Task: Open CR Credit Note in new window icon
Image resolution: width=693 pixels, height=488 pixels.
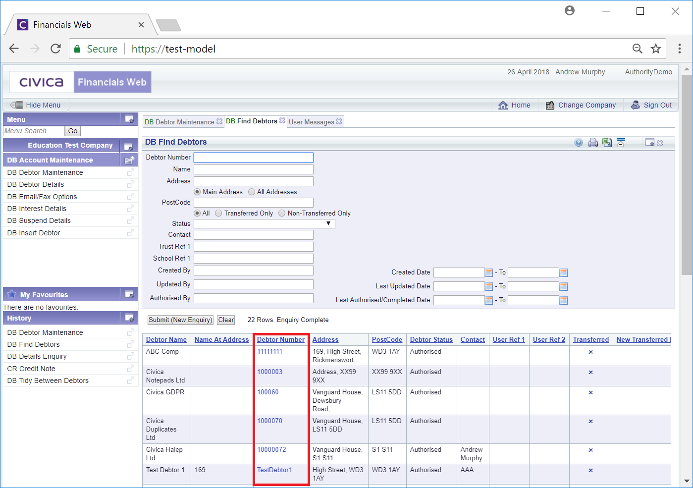Action: click(x=131, y=369)
